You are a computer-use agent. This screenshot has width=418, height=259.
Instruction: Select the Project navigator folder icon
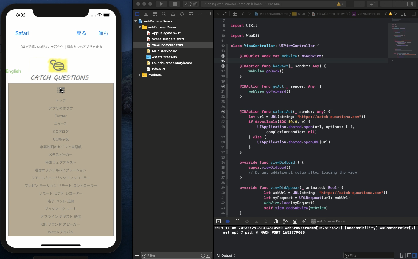tap(137, 14)
